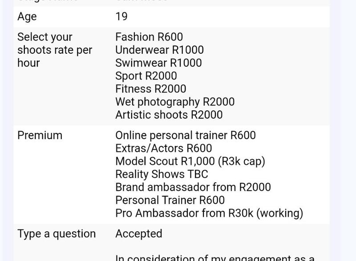Click the Age row label

(27, 17)
